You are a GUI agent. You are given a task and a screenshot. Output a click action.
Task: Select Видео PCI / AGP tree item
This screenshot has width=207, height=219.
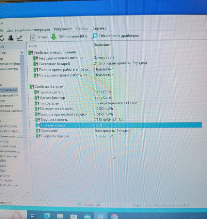point(9,131)
